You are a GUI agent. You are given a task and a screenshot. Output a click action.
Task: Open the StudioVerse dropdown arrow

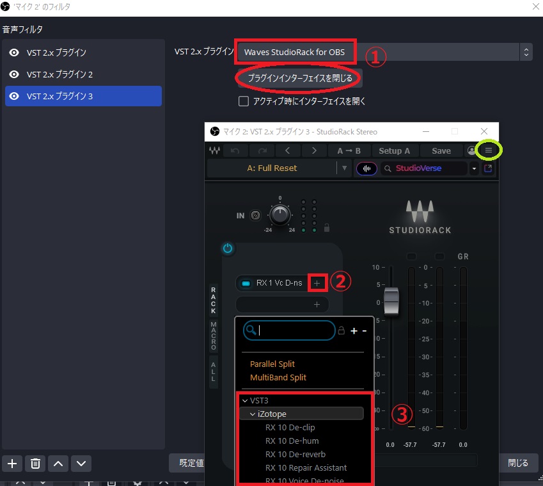tap(474, 169)
